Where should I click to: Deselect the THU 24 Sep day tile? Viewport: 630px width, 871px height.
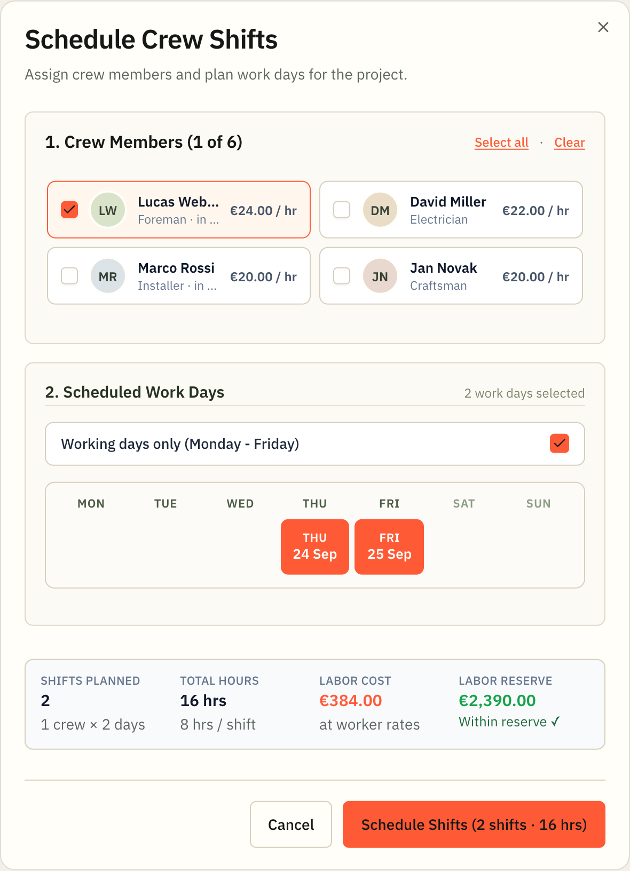tap(315, 547)
